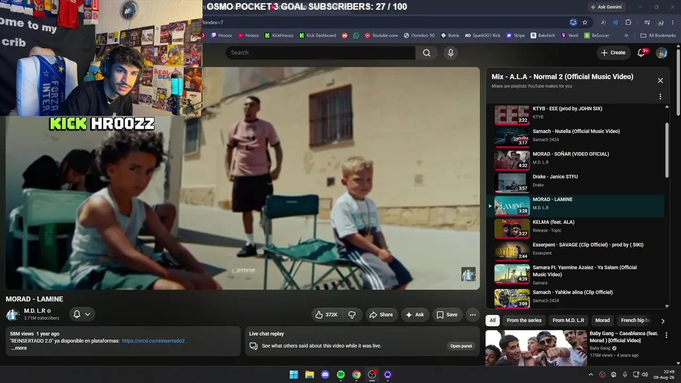The height and width of the screenshot is (383, 681).
Task: Like the MORAD - LAMINE video
Action: pos(327,315)
